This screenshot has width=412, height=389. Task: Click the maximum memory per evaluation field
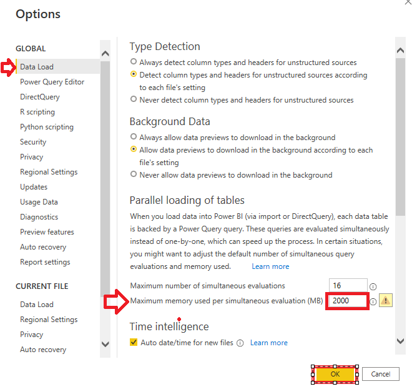click(347, 301)
